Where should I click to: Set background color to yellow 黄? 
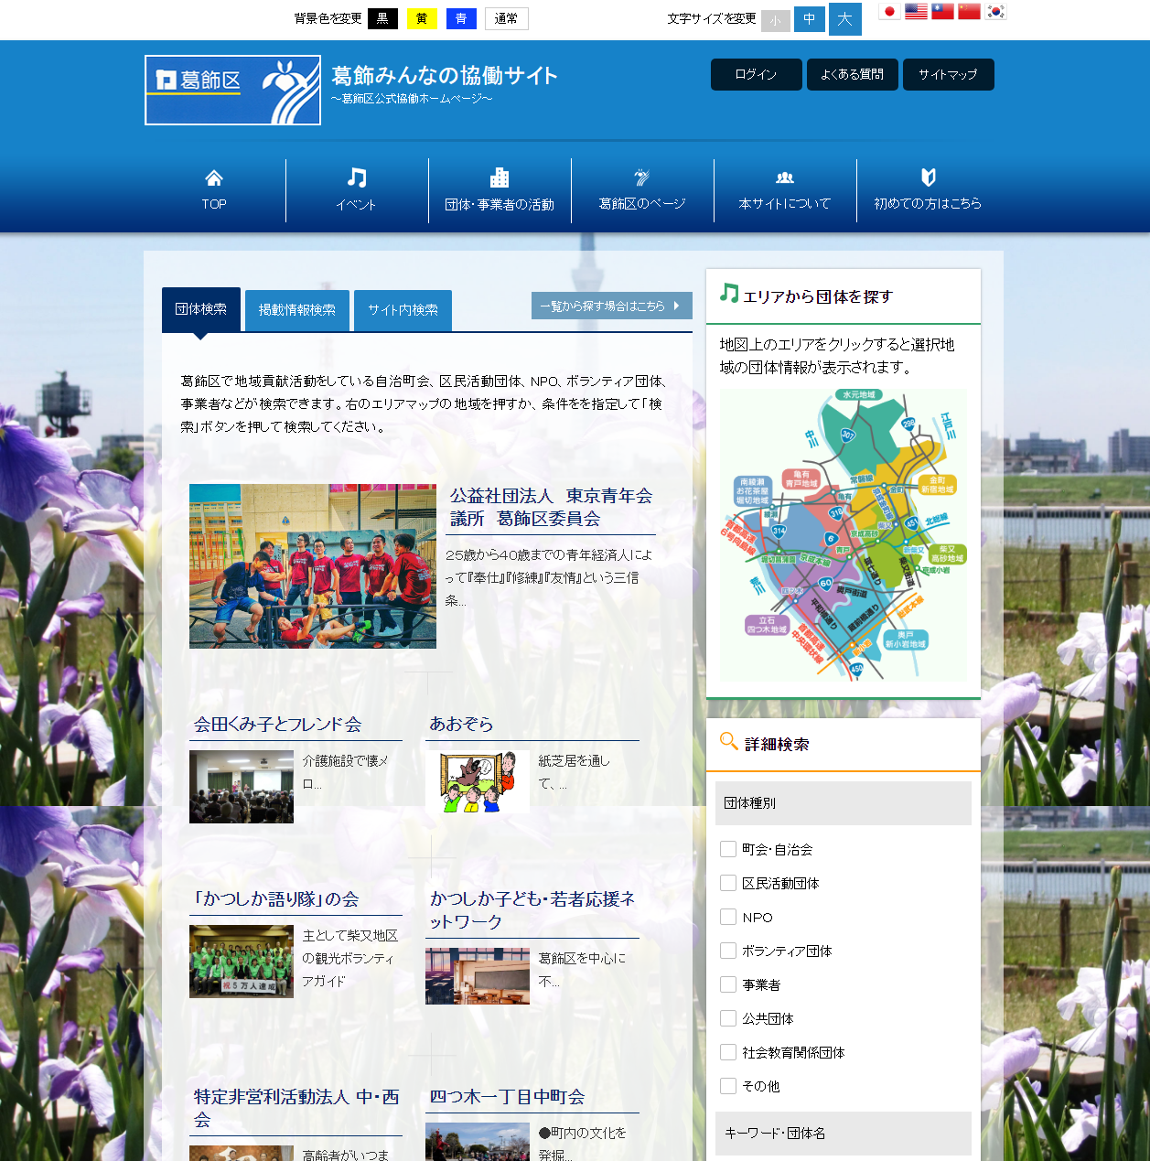422,18
